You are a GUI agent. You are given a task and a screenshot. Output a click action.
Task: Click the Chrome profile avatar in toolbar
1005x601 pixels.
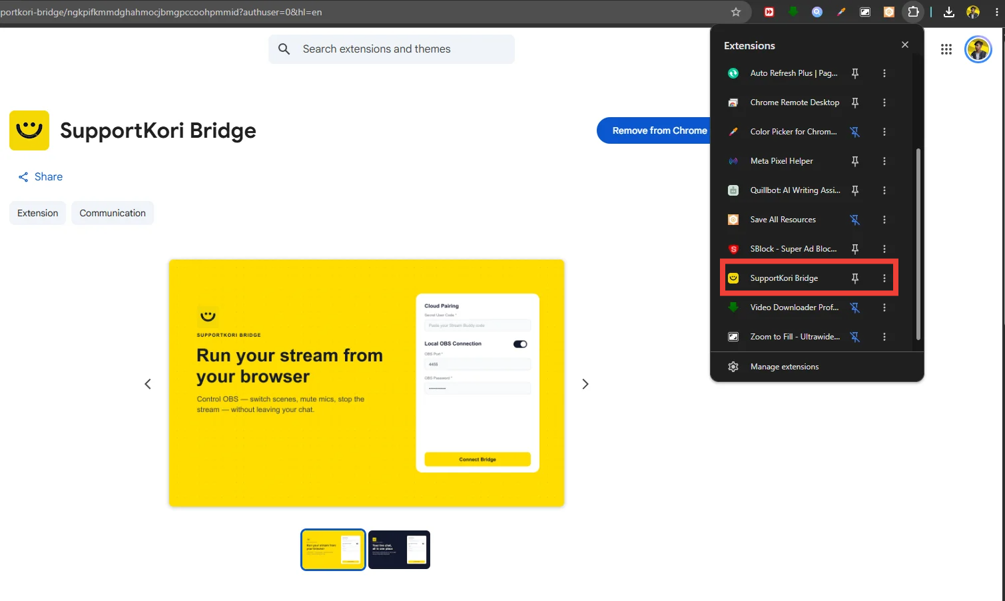click(x=973, y=12)
